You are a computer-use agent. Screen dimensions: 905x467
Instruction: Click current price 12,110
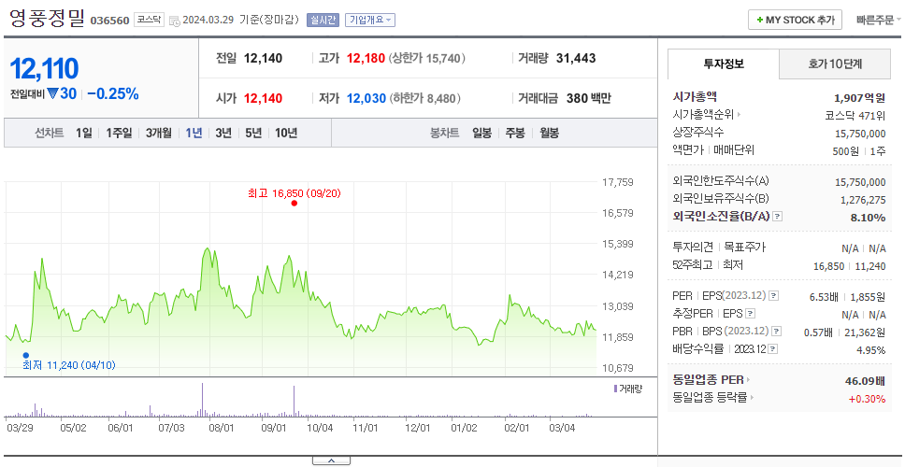coord(45,68)
